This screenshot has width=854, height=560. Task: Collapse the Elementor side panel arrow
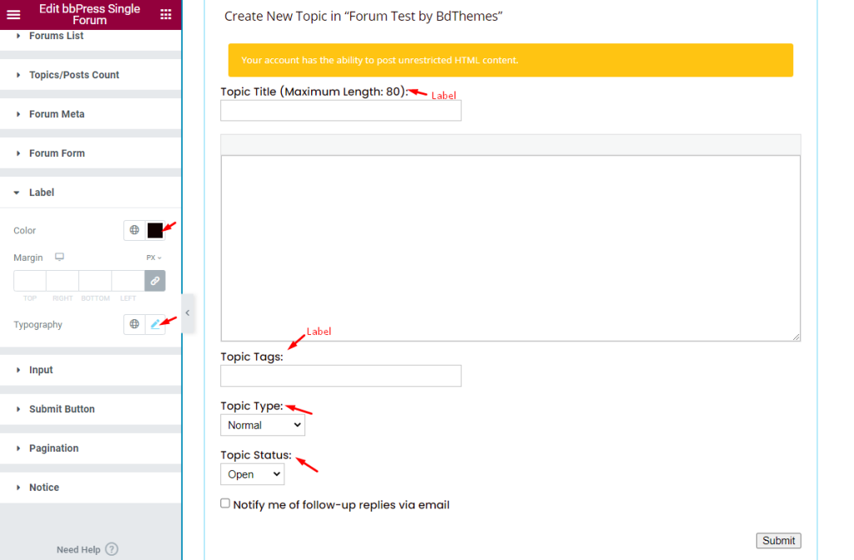click(188, 313)
